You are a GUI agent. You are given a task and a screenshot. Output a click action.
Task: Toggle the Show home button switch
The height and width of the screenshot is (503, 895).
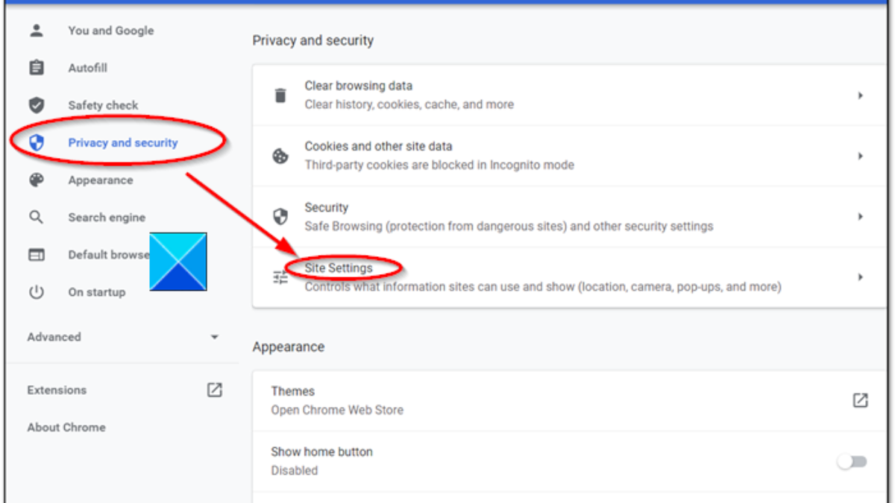click(852, 461)
